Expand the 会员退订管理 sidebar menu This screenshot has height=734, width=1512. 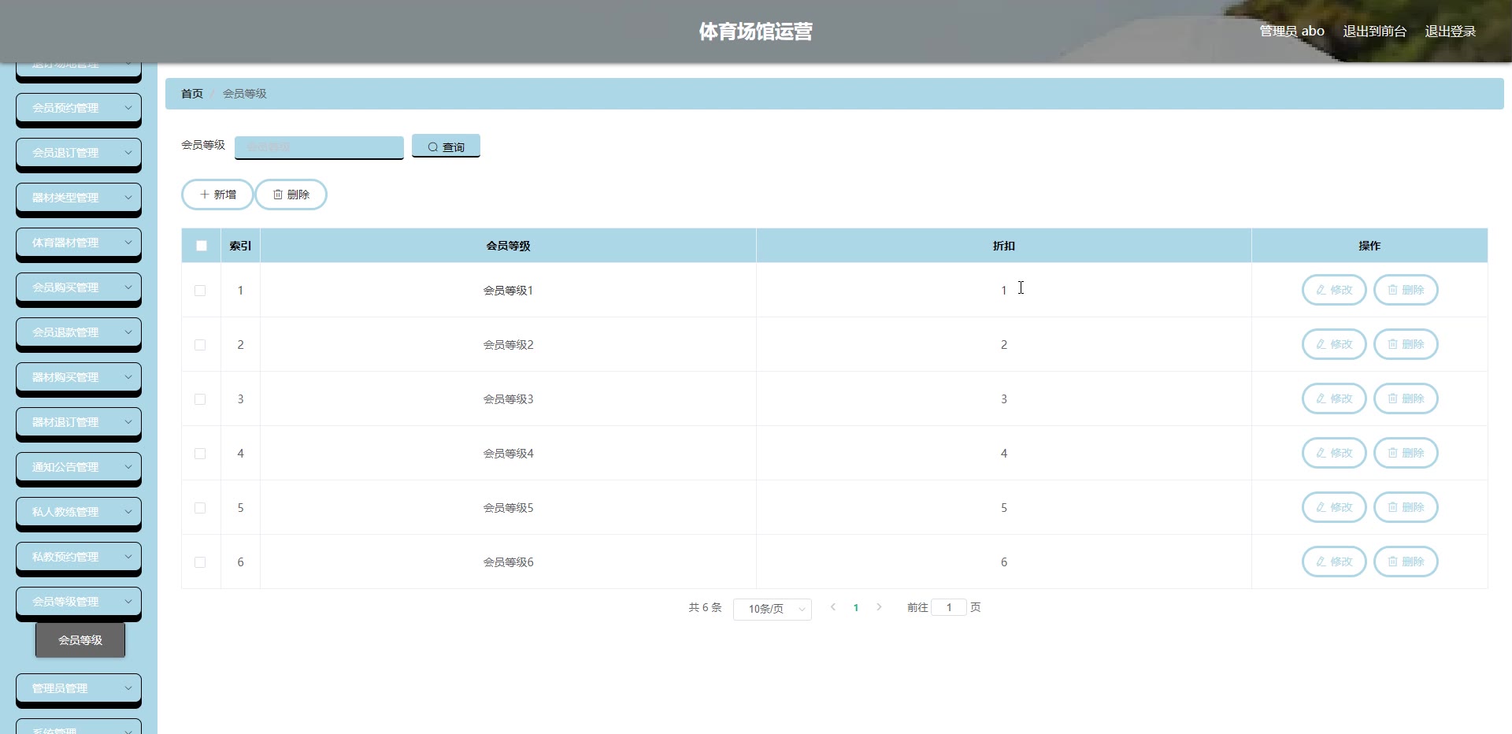pos(79,154)
